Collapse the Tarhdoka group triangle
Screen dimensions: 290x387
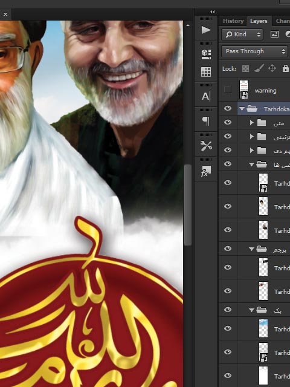pyautogui.click(x=242, y=109)
